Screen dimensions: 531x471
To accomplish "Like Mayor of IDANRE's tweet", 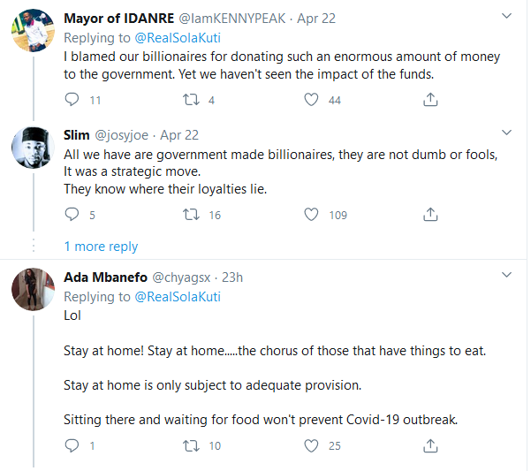I will point(311,100).
